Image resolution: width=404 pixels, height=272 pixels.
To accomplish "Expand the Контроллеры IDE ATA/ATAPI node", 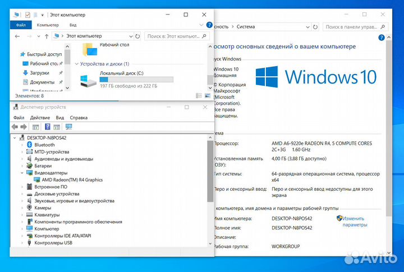I will (x=22, y=236).
